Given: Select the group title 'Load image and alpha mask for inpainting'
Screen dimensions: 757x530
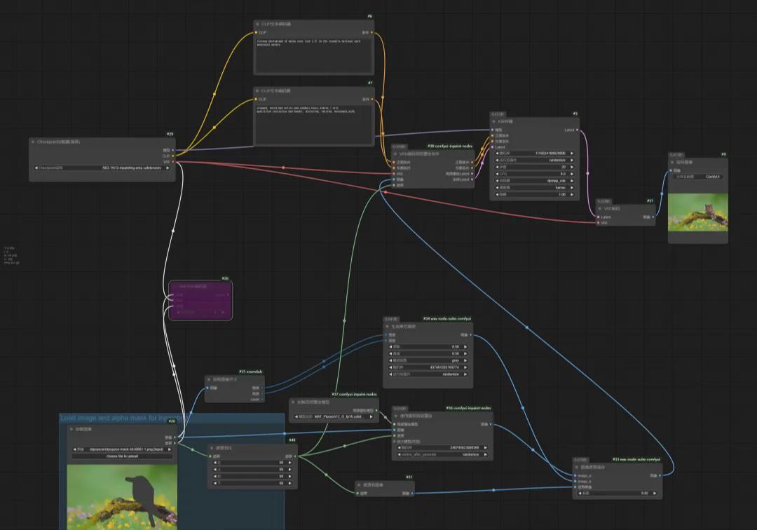Looking at the screenshot, I should coord(121,419).
